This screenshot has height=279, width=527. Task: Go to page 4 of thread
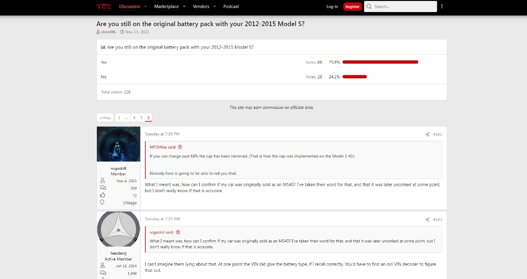pos(134,118)
